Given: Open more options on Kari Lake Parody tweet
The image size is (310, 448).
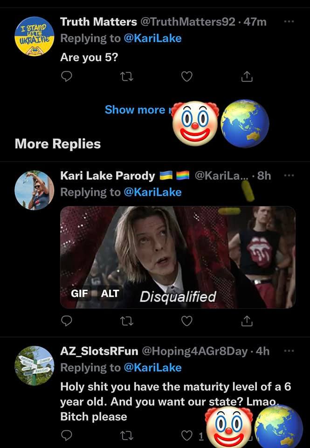Looking at the screenshot, I should pos(289,175).
